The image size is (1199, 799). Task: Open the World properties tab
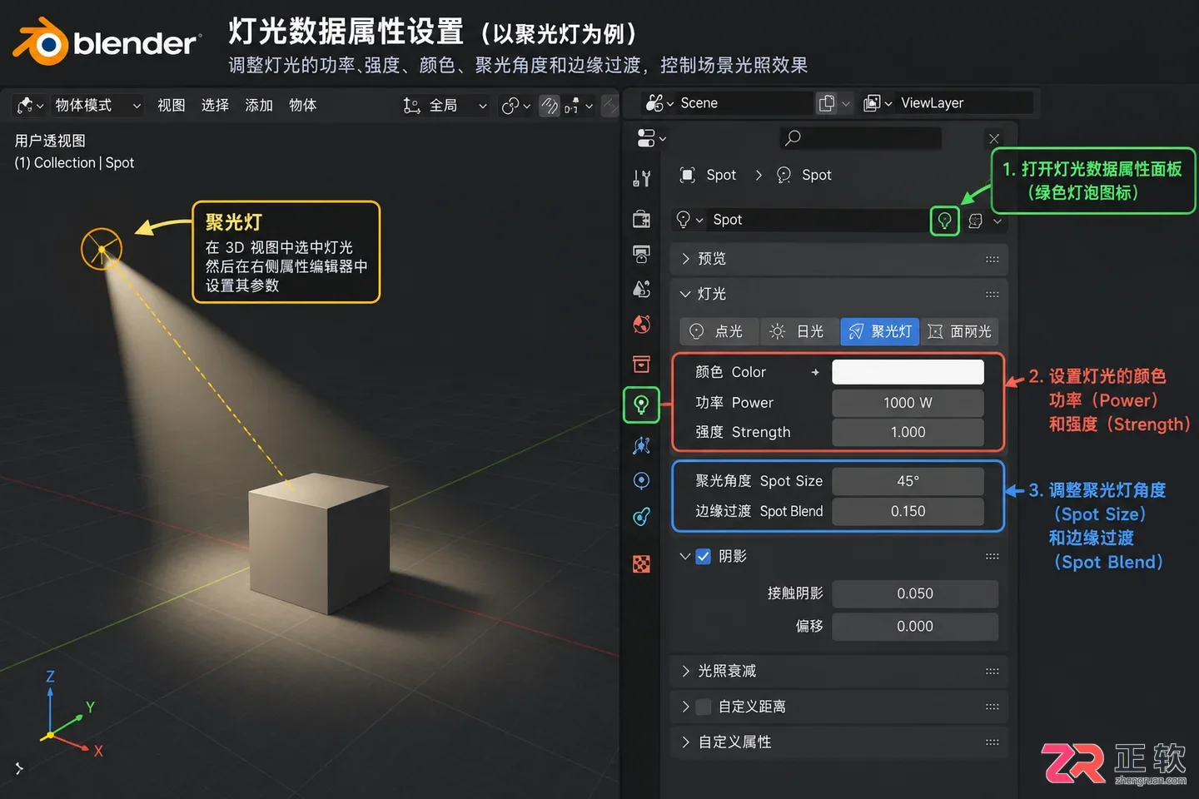tap(641, 325)
